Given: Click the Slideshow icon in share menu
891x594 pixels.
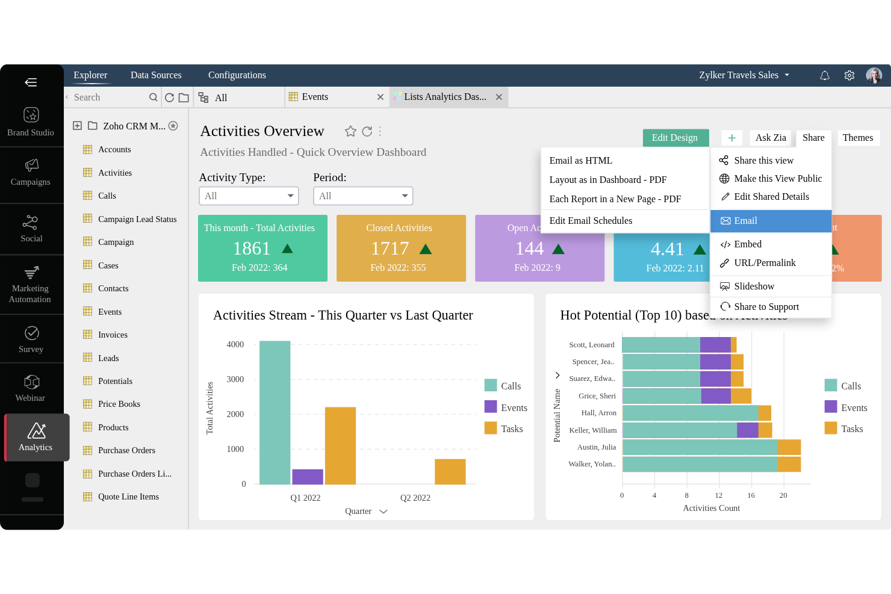Looking at the screenshot, I should tap(725, 286).
